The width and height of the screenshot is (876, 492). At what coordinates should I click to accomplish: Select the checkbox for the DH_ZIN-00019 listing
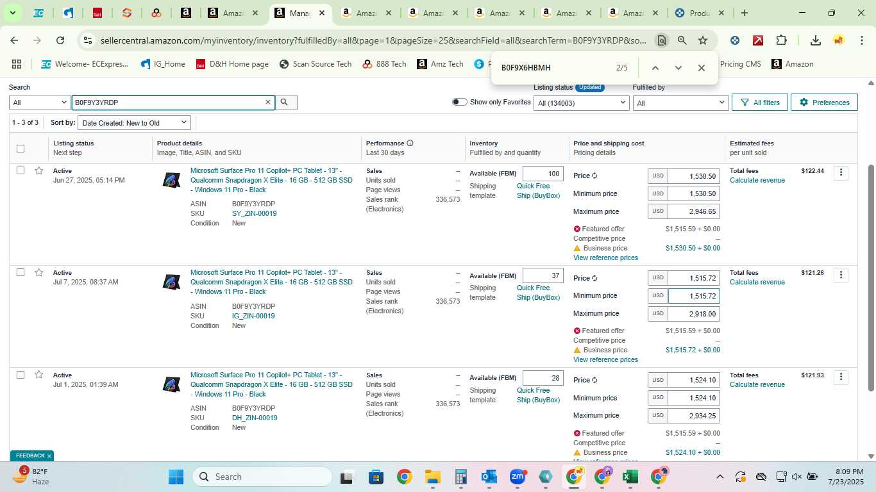21,375
